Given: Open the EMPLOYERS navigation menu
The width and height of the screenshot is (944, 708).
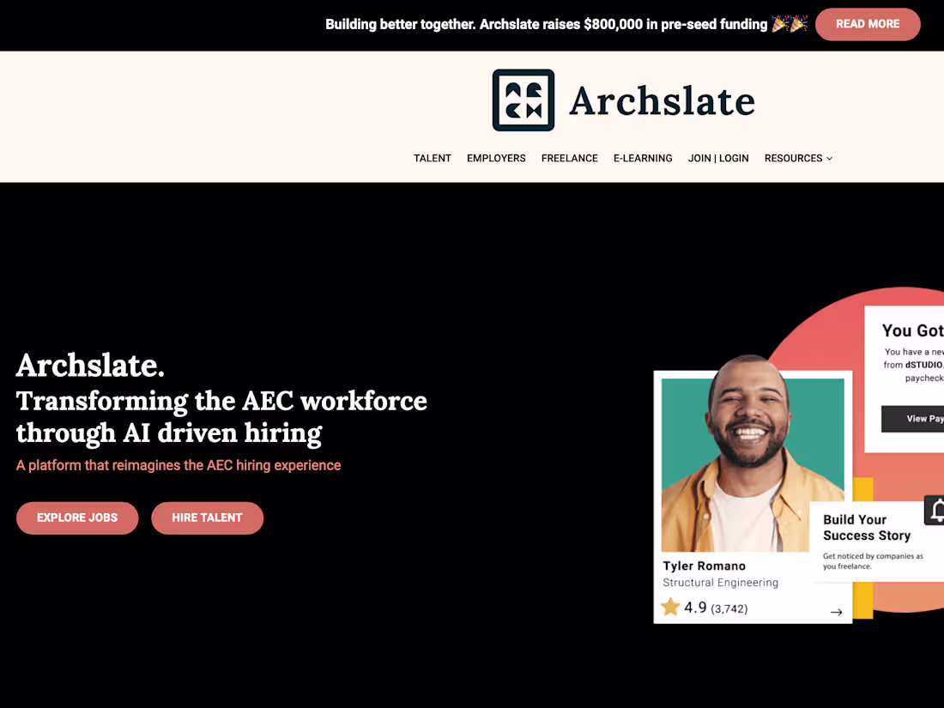Looking at the screenshot, I should tap(496, 158).
